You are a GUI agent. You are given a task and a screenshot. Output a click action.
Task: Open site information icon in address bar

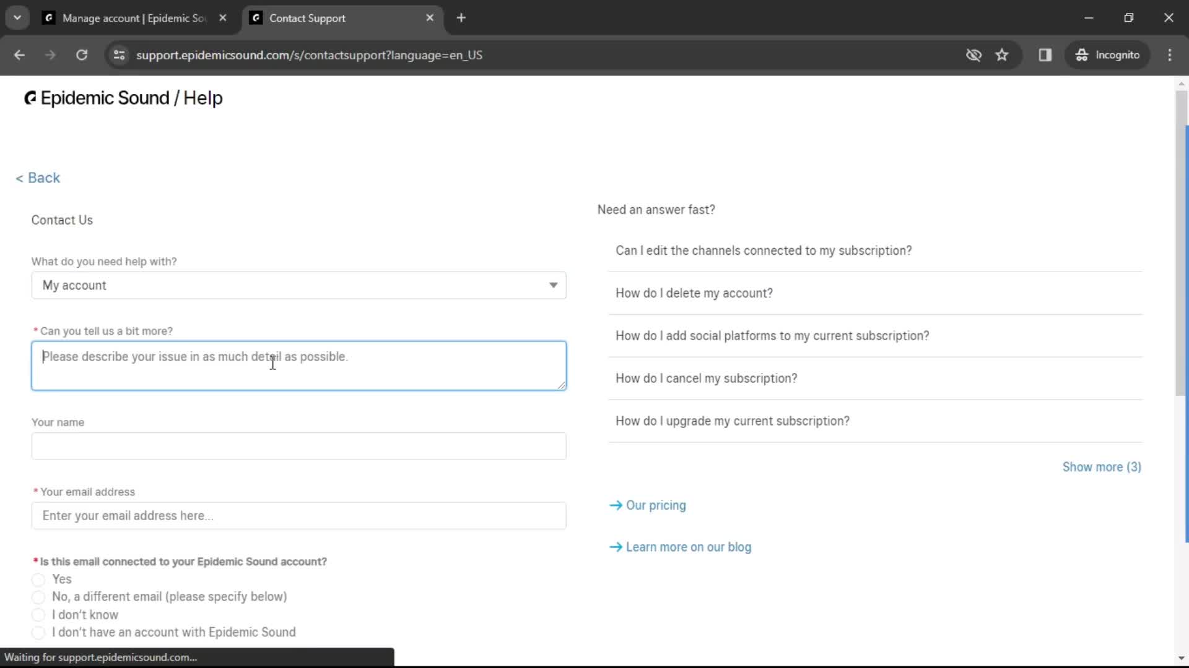coord(119,55)
